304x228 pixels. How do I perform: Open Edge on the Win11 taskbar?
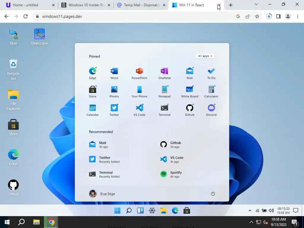pyautogui.click(x=175, y=210)
